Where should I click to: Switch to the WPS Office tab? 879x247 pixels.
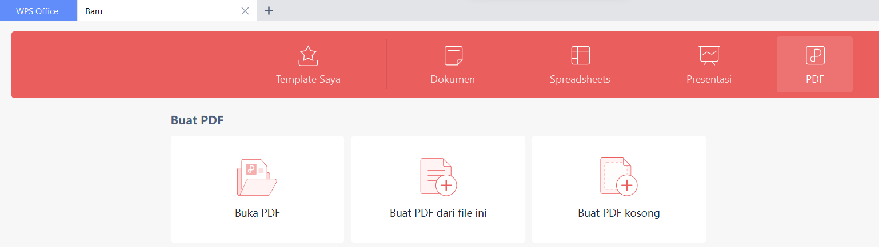point(38,11)
